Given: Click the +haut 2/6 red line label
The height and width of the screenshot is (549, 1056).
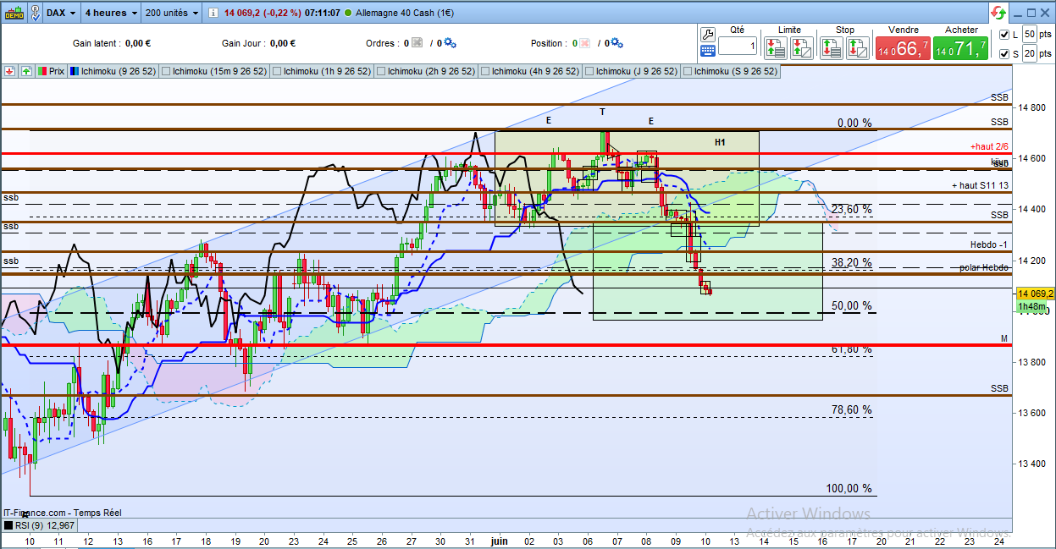Looking at the screenshot, I should click(x=989, y=146).
